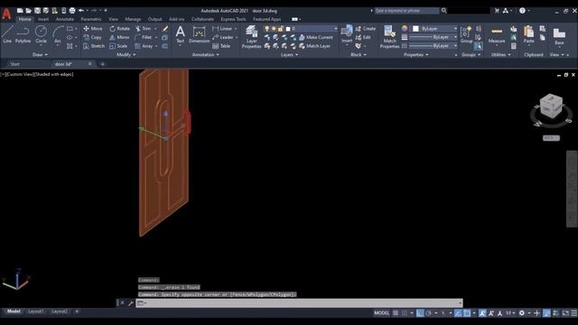Activate the Rotate command
The image size is (578, 325).
point(120,28)
